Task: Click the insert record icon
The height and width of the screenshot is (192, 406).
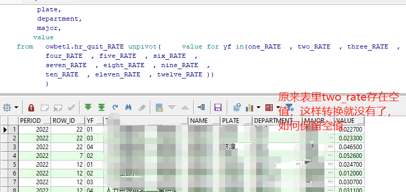Action: (x=44, y=107)
